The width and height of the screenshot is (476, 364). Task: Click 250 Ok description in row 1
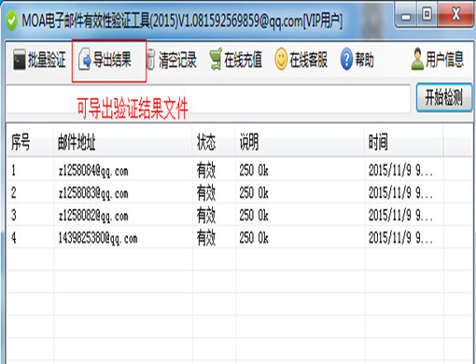click(x=254, y=170)
